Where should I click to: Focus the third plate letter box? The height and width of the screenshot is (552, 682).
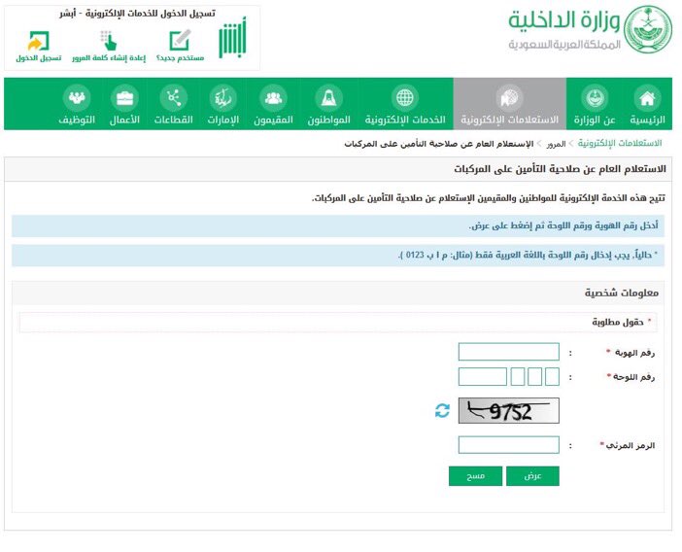point(517,377)
